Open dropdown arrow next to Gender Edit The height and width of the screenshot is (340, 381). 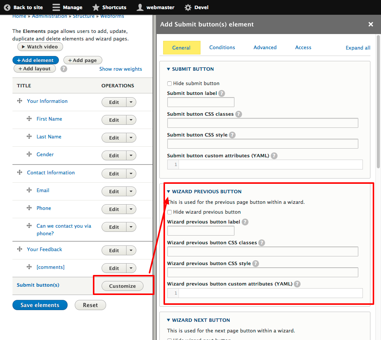coord(131,155)
